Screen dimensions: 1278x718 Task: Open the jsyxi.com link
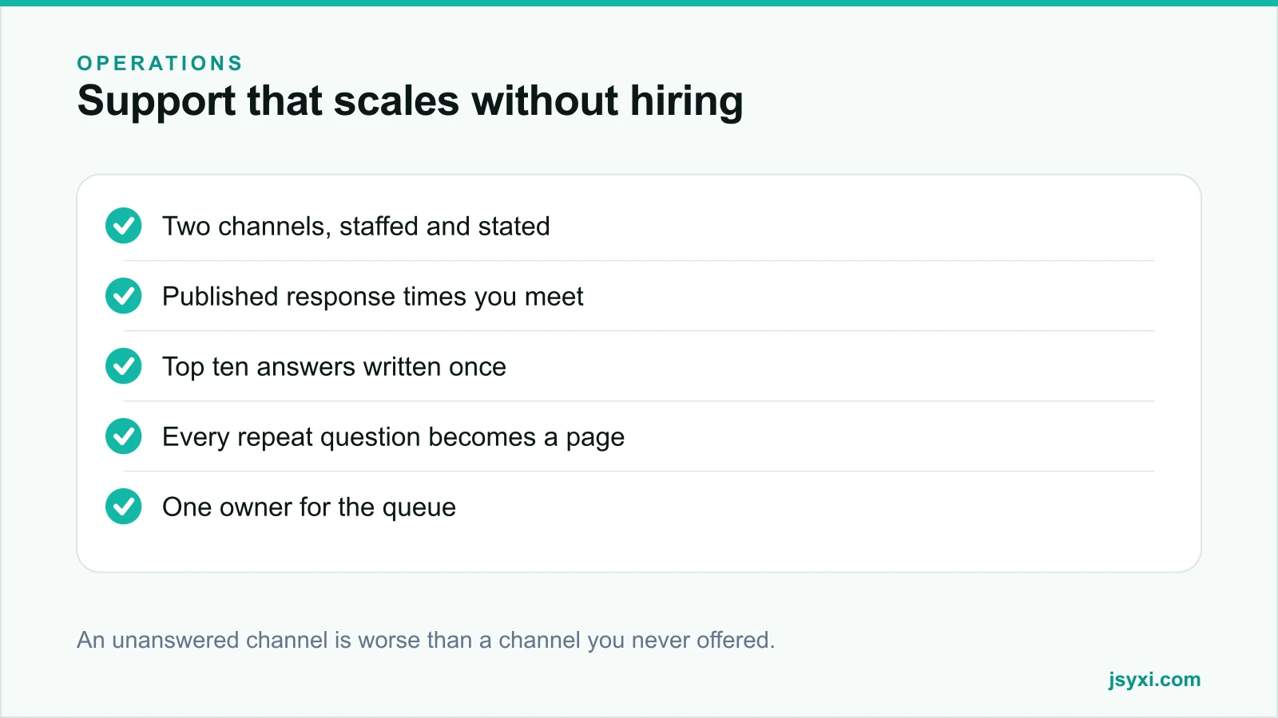point(1154,680)
